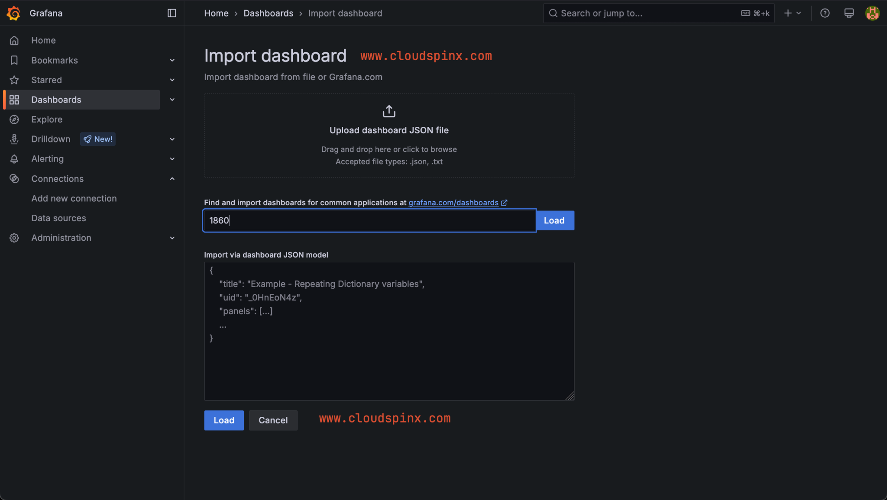The width and height of the screenshot is (887, 500).
Task: Open the user profile avatar
Action: coord(873,13)
